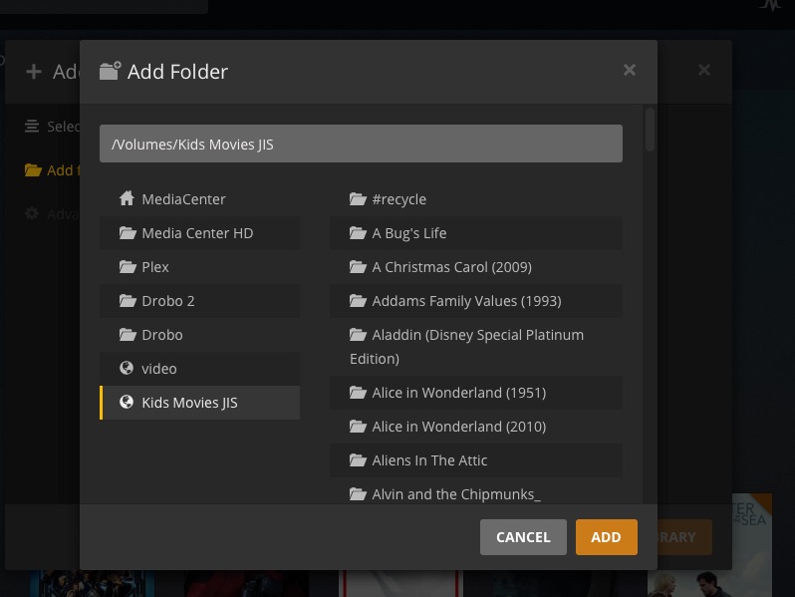Open the #recycle folder
The image size is (795, 597).
click(476, 198)
